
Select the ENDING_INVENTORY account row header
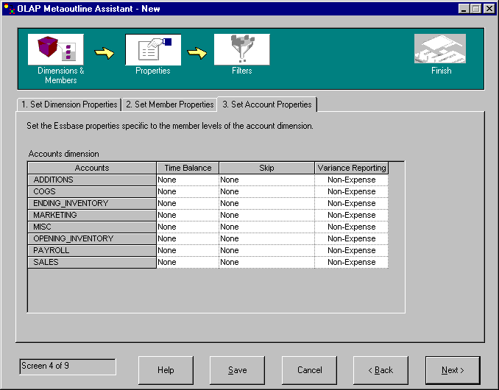click(92, 203)
